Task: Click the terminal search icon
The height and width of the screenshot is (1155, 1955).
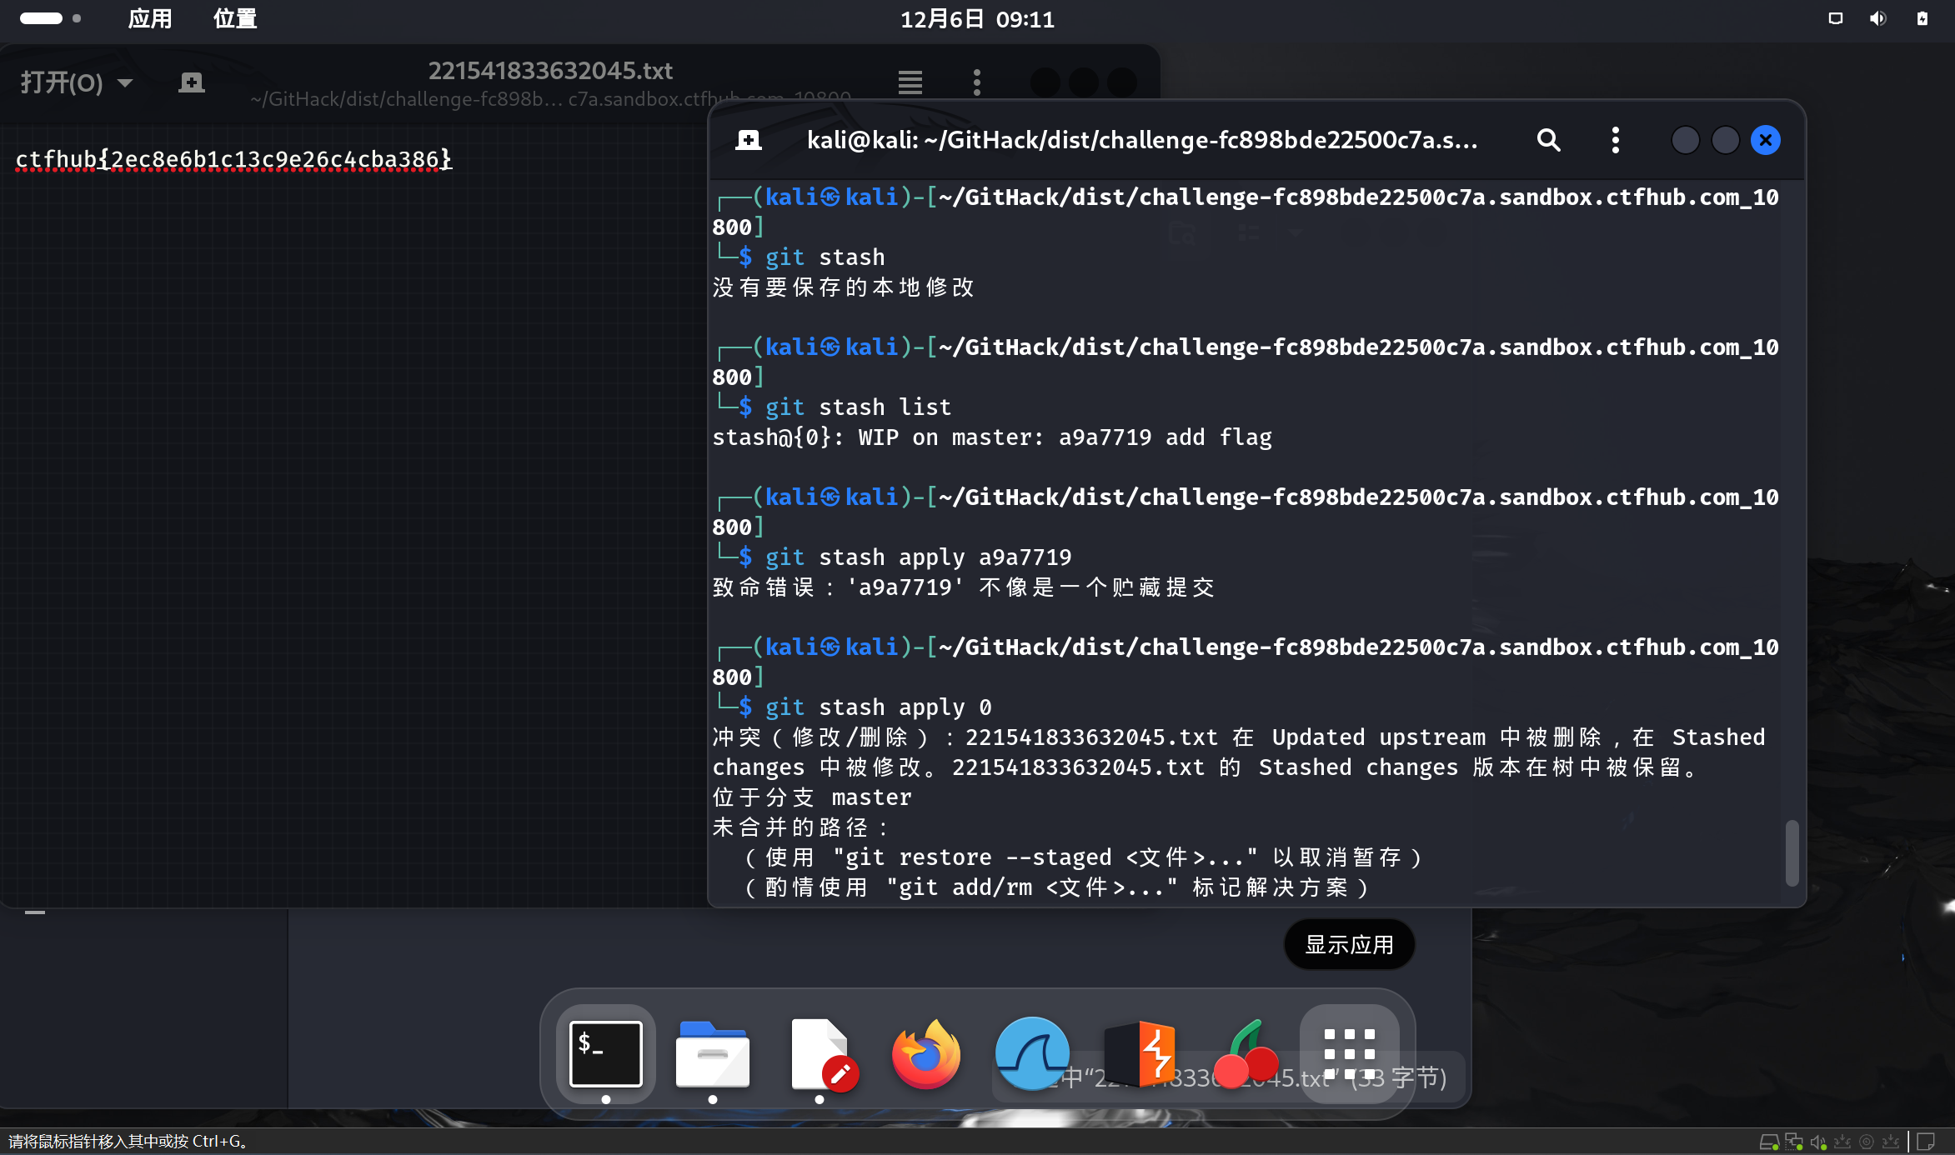Action: tap(1548, 140)
